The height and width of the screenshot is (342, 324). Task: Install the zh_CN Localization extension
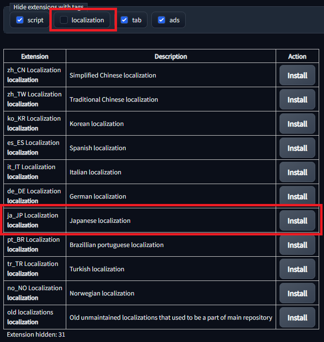297,76
